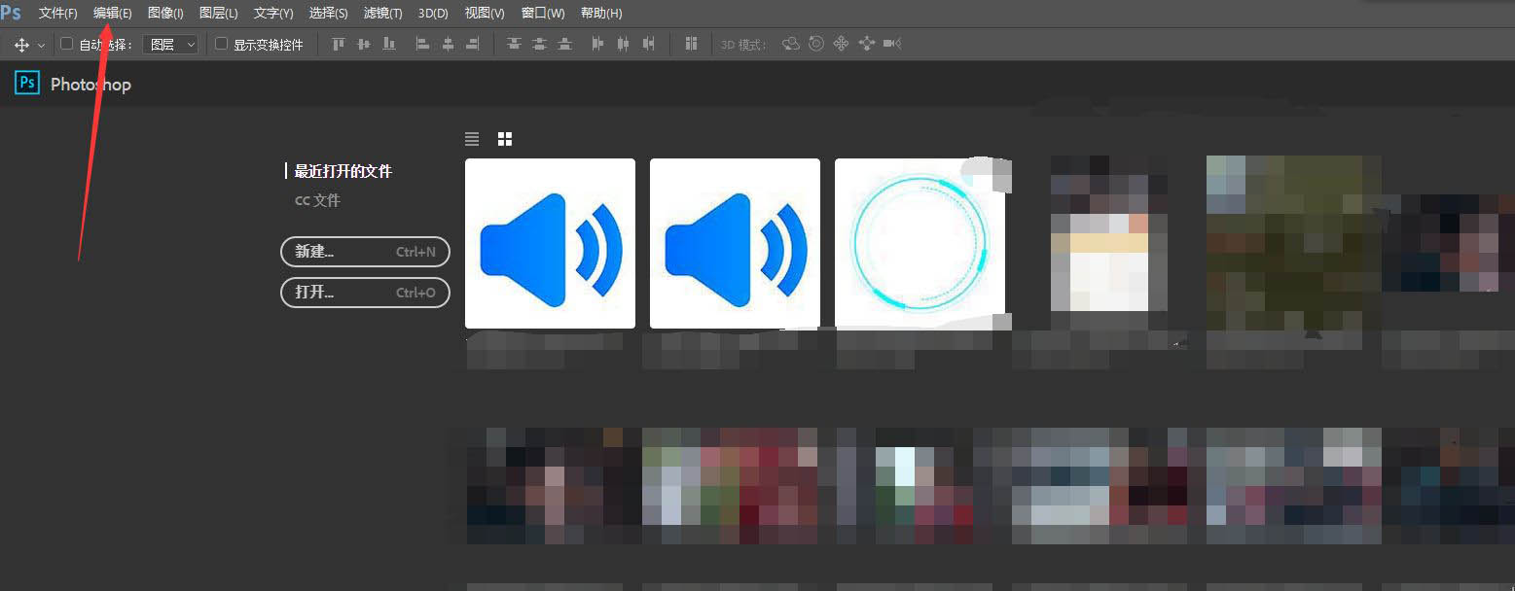Select the 3D zoom camera icon
Viewport: 1515px width, 591px height.
point(892,44)
